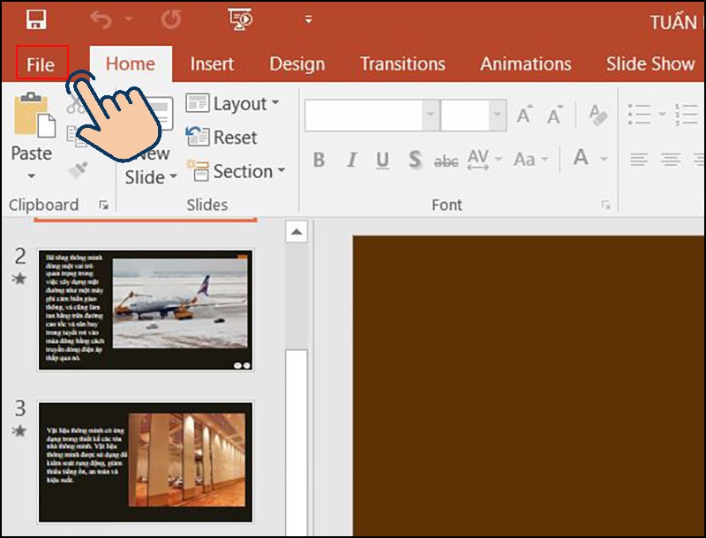706x538 pixels.
Task: Open Character Spacing options
Action: coord(479,160)
